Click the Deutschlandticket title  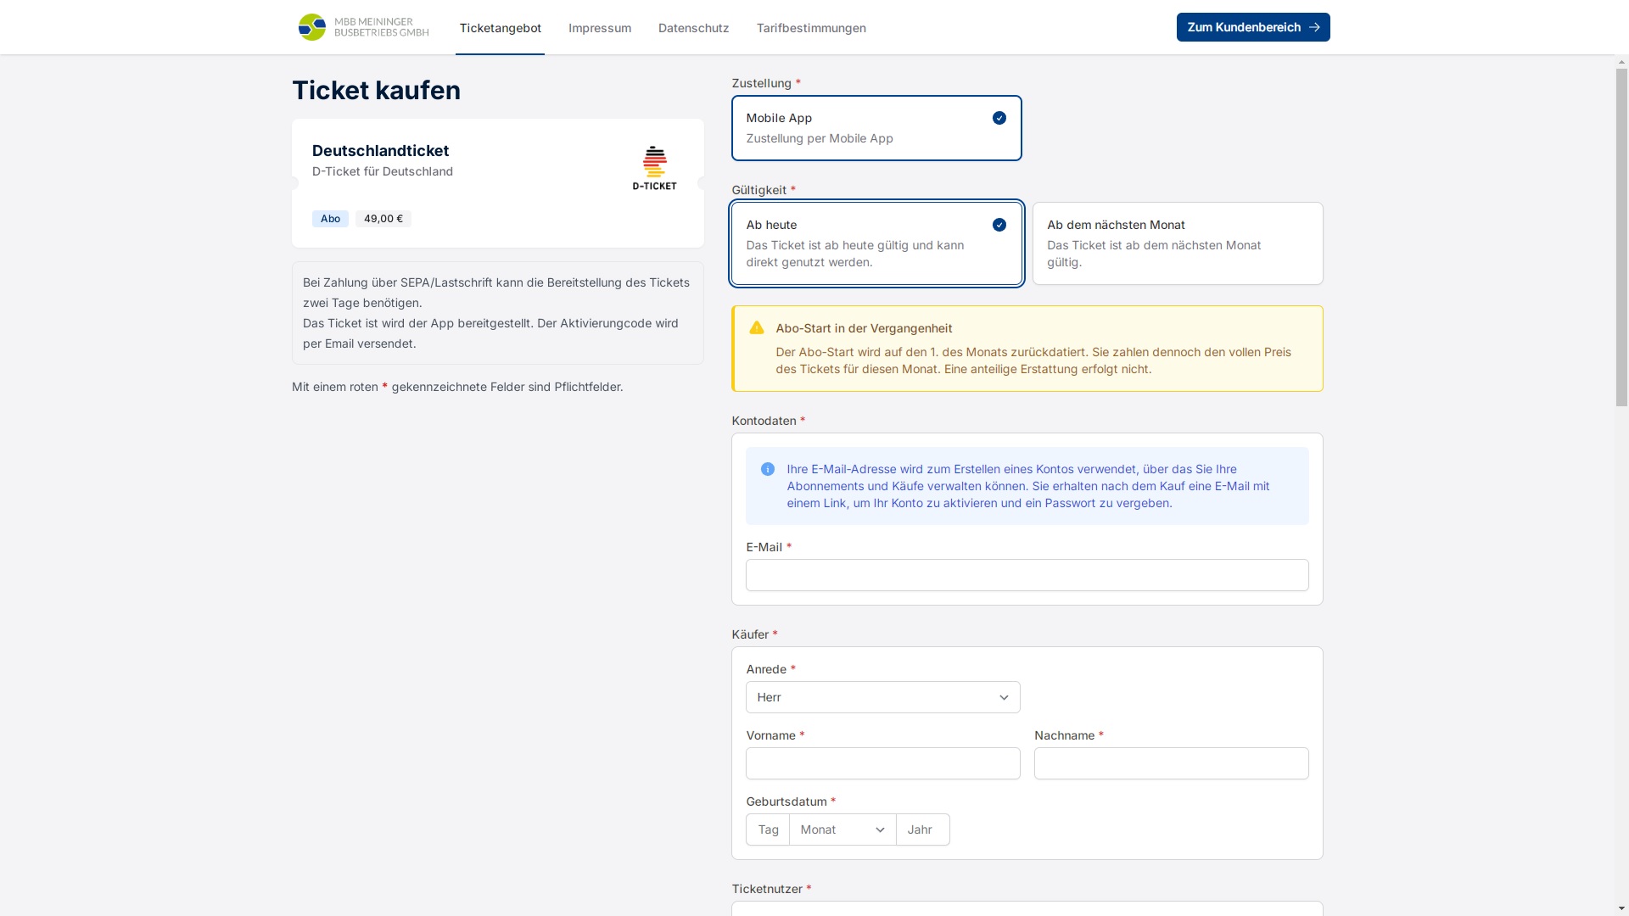[x=380, y=151]
